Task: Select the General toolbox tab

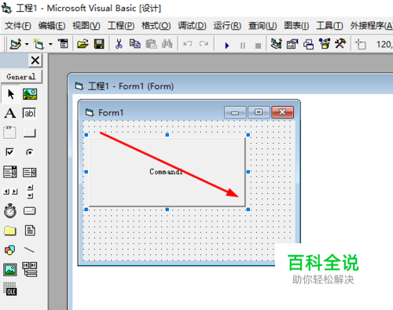Action: point(21,77)
